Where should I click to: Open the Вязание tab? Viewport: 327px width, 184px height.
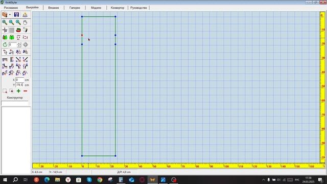tap(54, 8)
